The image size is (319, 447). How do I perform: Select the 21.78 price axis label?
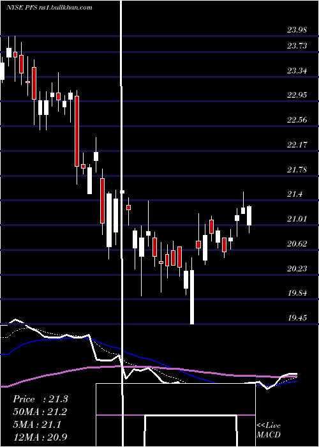point(297,170)
